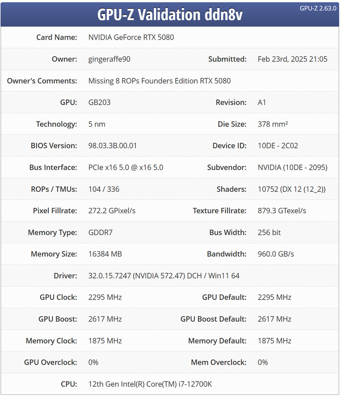Select the owner name gingeraffe90
This screenshot has height=396, width=340.
click(109, 59)
